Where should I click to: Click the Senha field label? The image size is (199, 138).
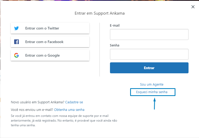click(x=114, y=45)
